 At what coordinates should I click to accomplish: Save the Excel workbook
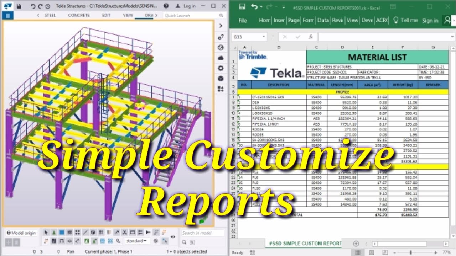point(242,7)
